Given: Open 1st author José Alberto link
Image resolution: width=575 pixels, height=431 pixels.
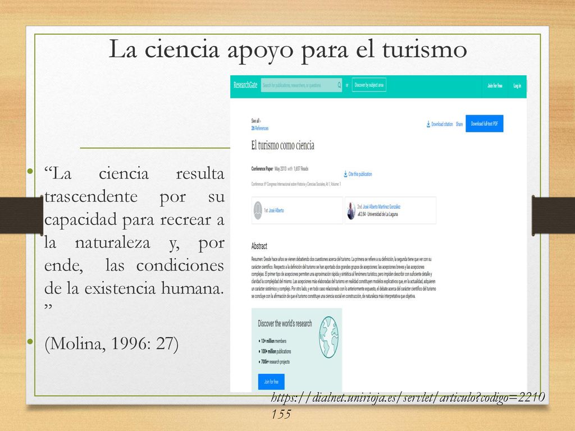Looking at the screenshot, I should tap(276, 211).
